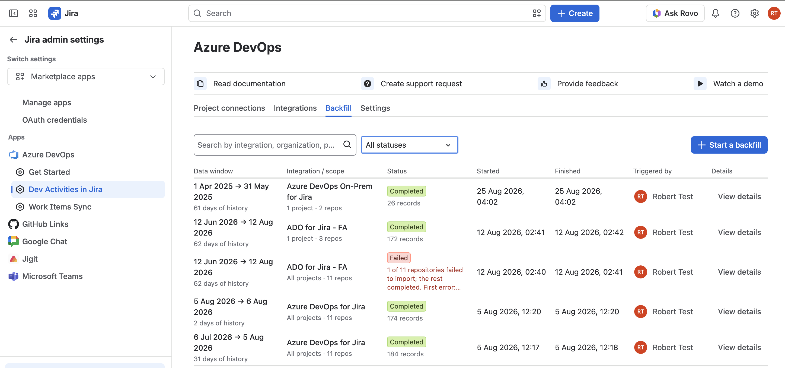Open Google Chat app in sidebar

click(44, 242)
